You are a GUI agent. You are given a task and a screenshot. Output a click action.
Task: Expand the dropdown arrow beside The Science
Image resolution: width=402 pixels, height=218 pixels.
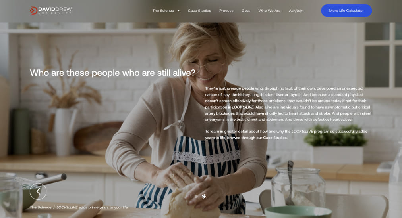click(x=178, y=11)
